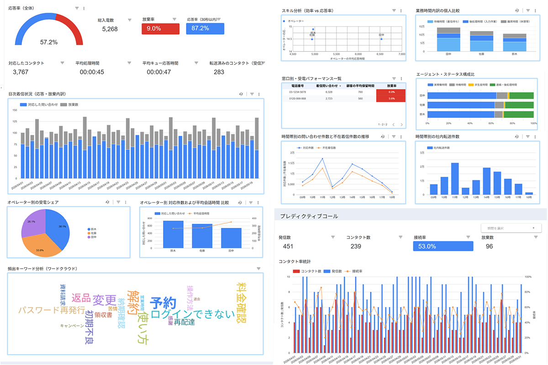Click filter icon beside コンタクト数 scorecard
548x365 pixels.
tap(400, 237)
